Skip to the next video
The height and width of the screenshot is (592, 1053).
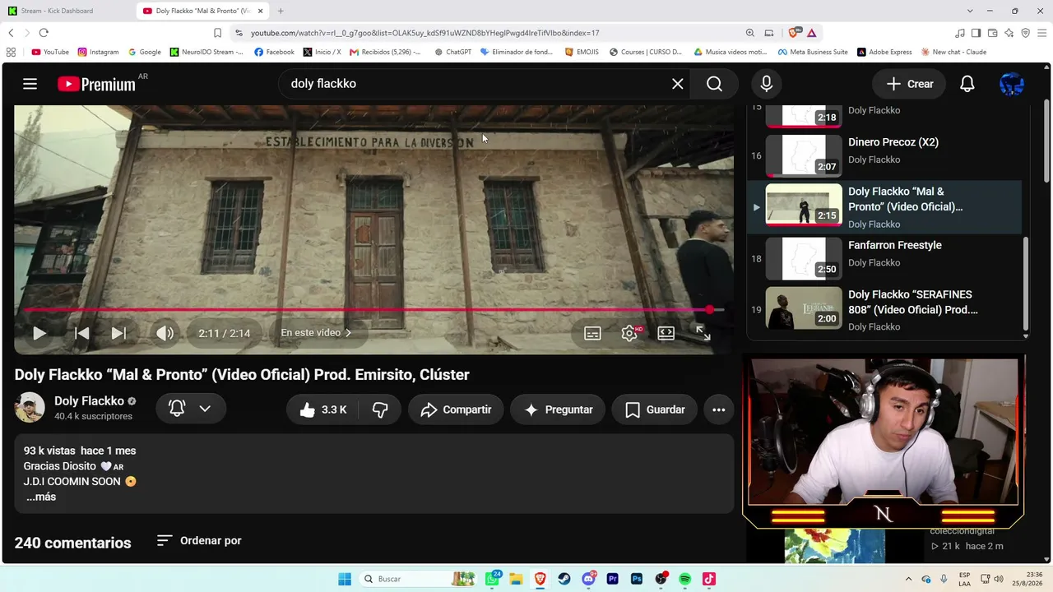[118, 333]
